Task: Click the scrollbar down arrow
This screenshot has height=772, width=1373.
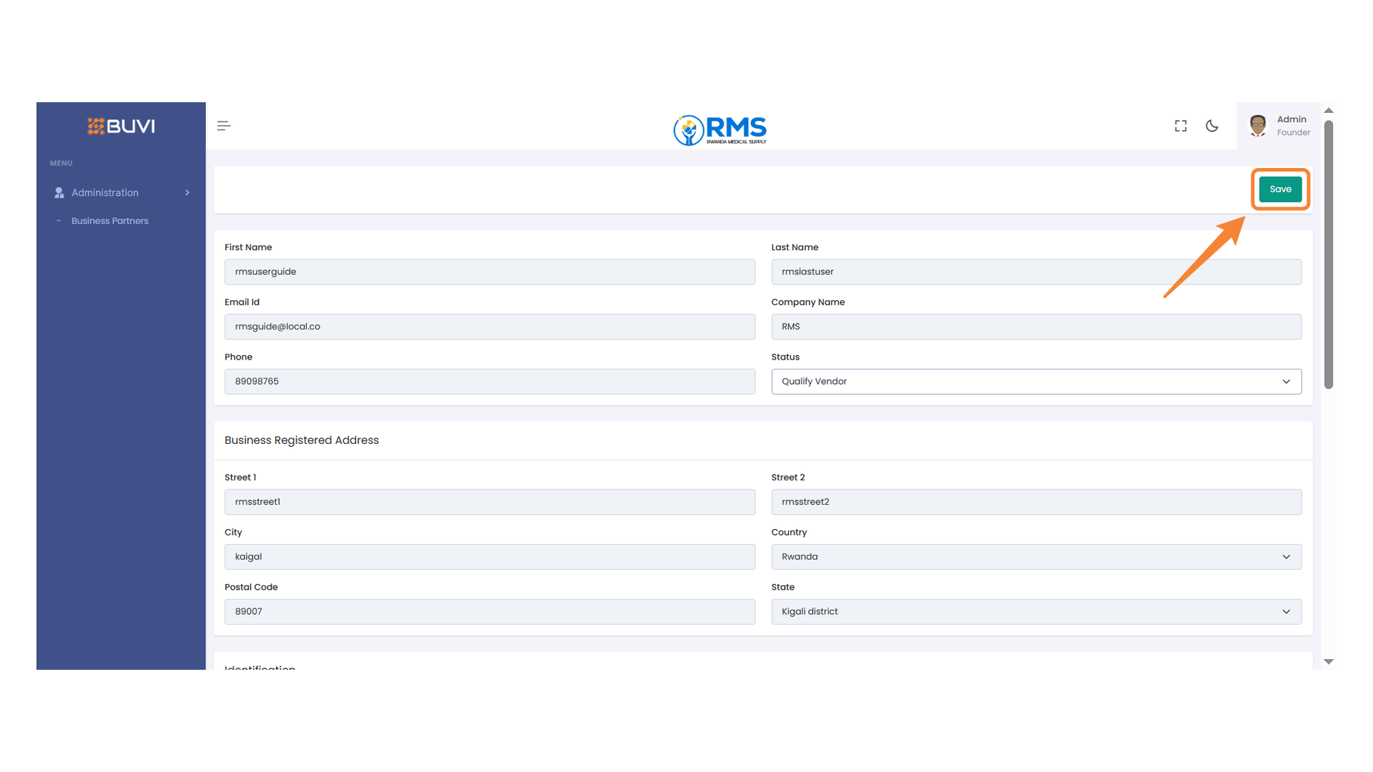Action: 1329,662
